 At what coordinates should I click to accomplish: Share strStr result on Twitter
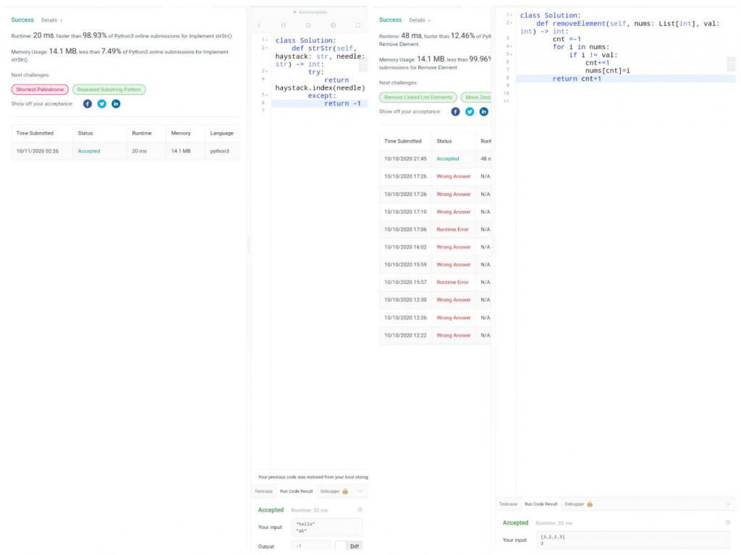101,104
